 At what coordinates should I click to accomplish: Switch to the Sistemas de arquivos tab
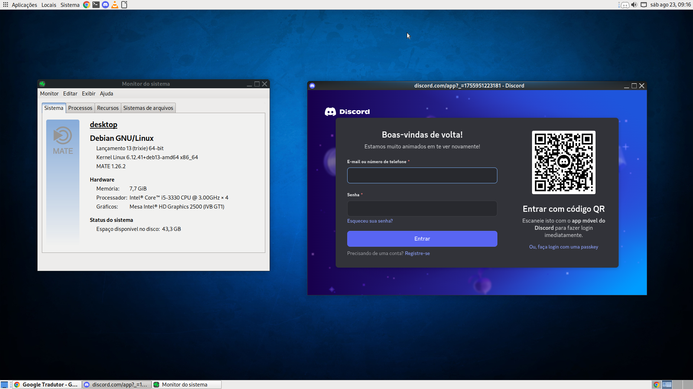click(x=148, y=108)
